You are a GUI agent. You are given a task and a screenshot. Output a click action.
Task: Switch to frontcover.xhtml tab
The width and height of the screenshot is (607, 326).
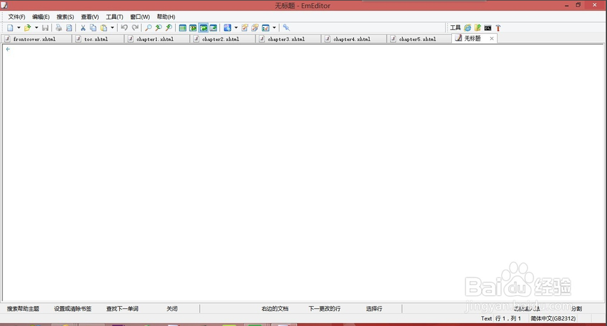[x=36, y=39]
